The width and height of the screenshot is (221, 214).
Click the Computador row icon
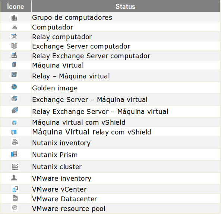click(x=14, y=27)
